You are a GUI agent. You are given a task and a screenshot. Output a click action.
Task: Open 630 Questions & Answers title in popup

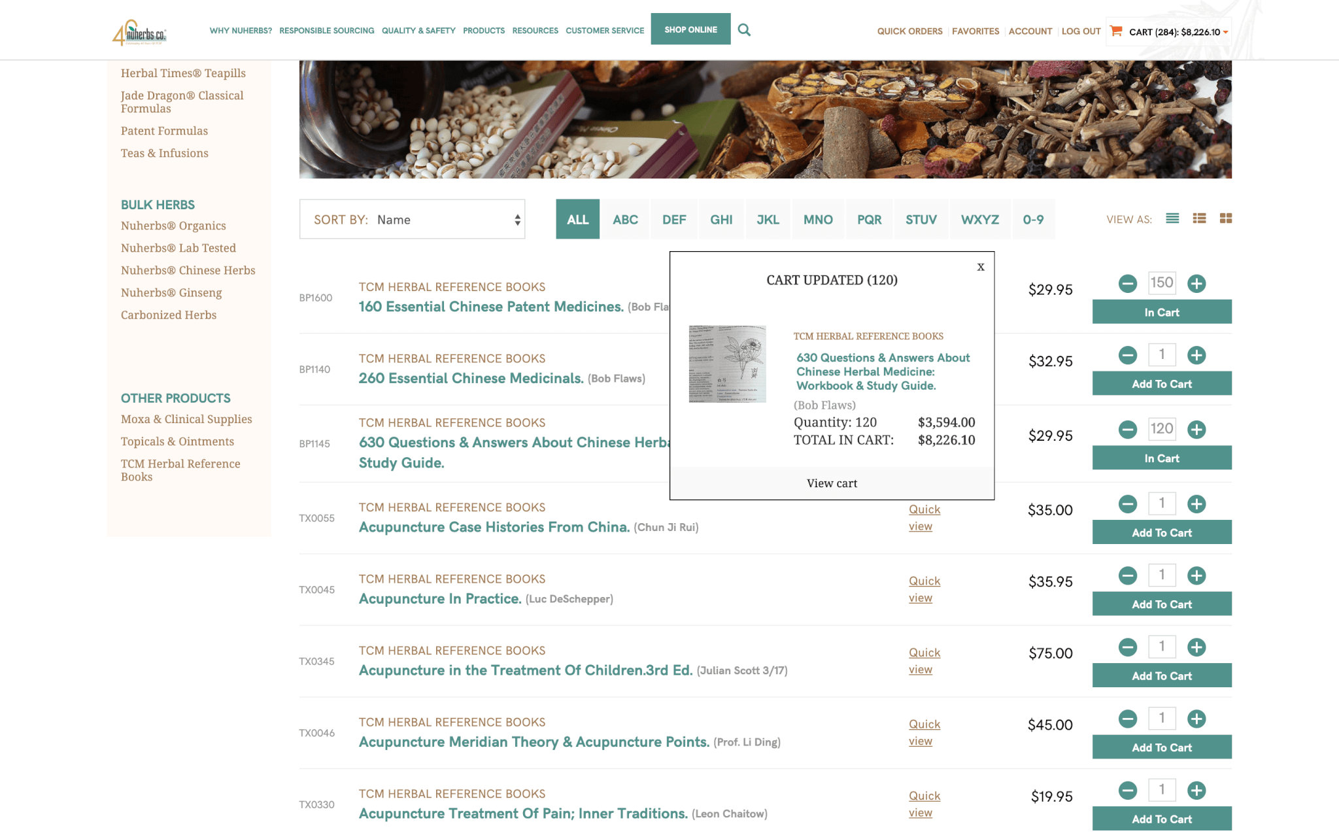click(883, 371)
